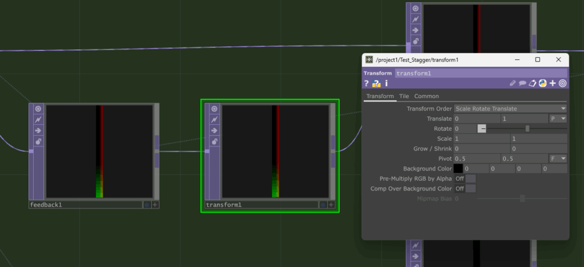Open the Transform Order dropdown
584x267 pixels.
coord(510,108)
